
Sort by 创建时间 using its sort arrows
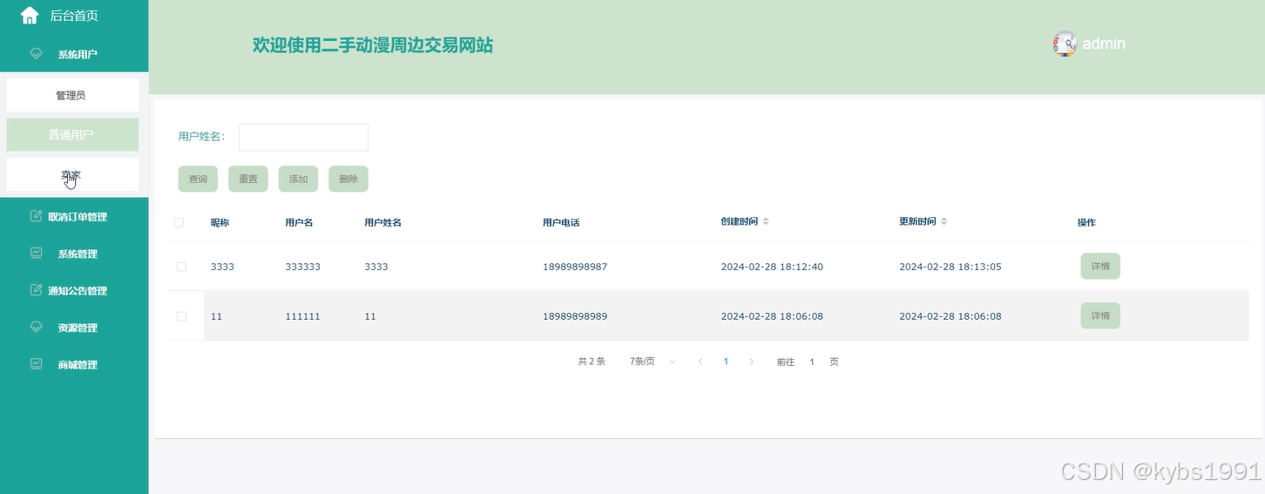coord(766,222)
